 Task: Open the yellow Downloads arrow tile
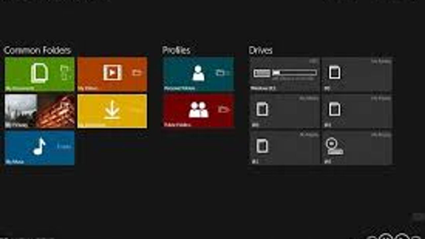pos(112,111)
